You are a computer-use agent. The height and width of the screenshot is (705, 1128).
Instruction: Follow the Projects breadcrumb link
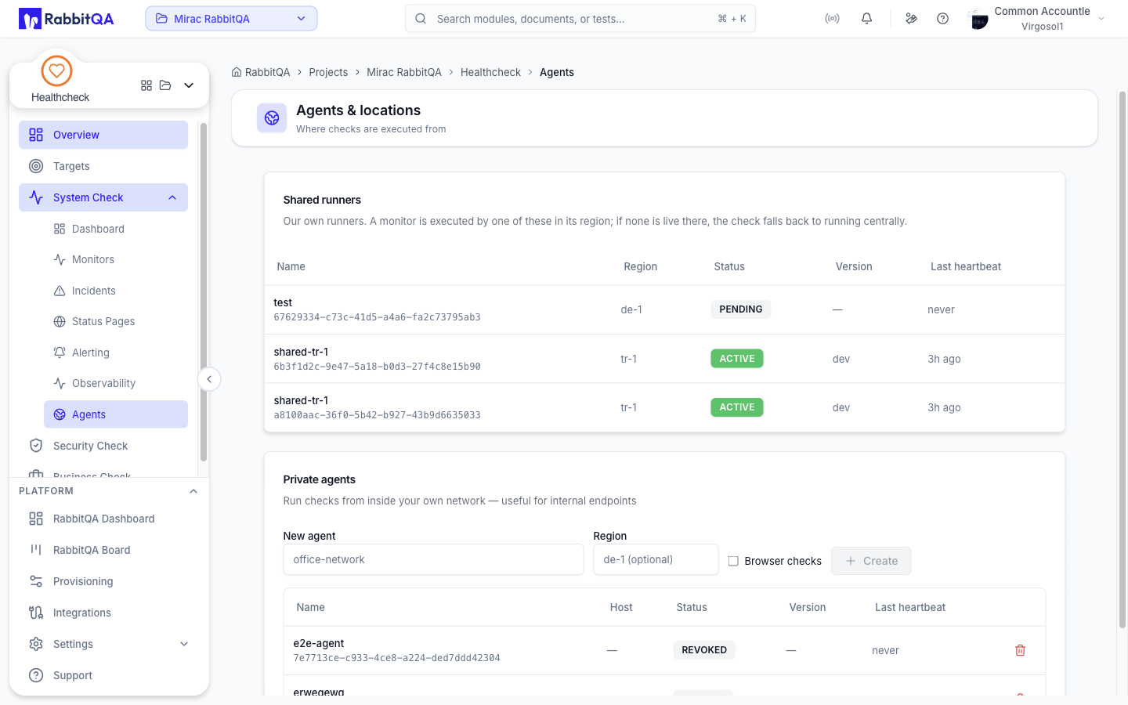coord(328,72)
